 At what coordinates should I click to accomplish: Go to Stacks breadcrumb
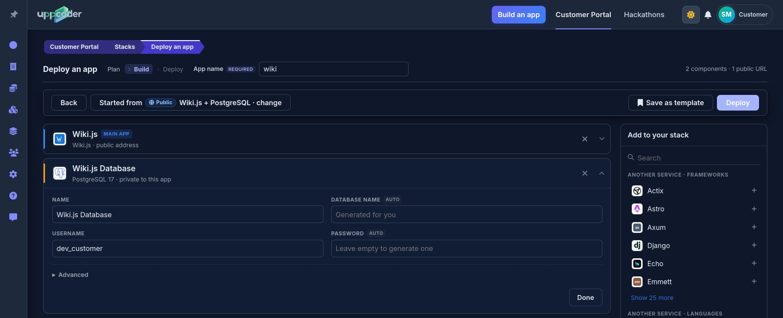(124, 47)
